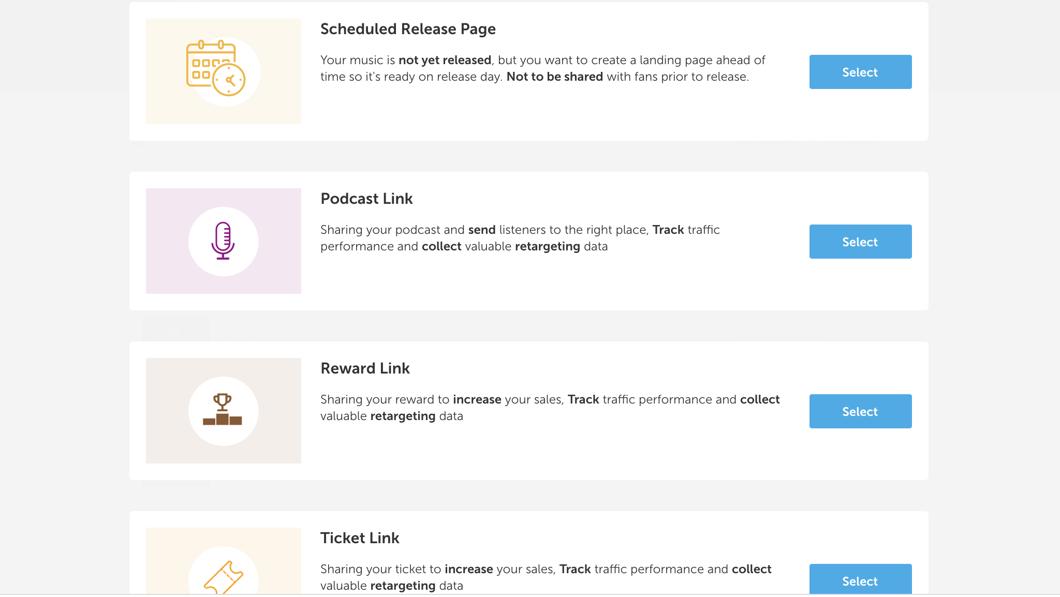This screenshot has height=597, width=1060.
Task: Click the orange ticket icon
Action: (224, 577)
